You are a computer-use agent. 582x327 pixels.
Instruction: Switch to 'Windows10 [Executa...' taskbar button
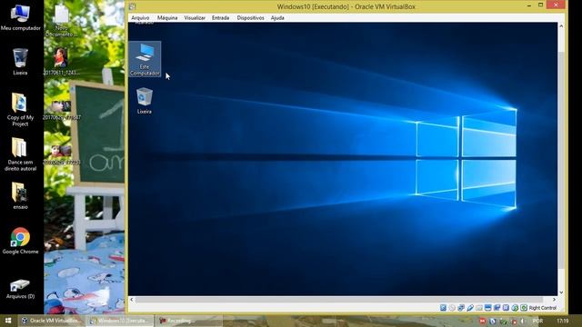(x=120, y=321)
